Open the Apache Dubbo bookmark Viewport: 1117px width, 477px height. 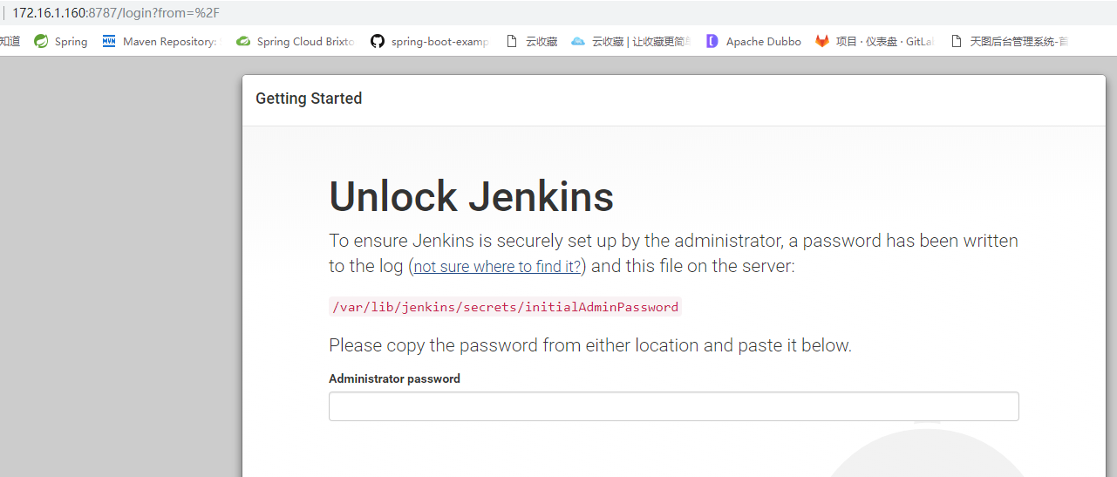754,41
